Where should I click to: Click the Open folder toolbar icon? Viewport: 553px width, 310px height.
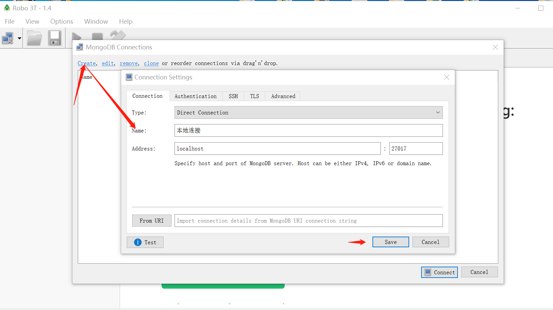coord(34,38)
